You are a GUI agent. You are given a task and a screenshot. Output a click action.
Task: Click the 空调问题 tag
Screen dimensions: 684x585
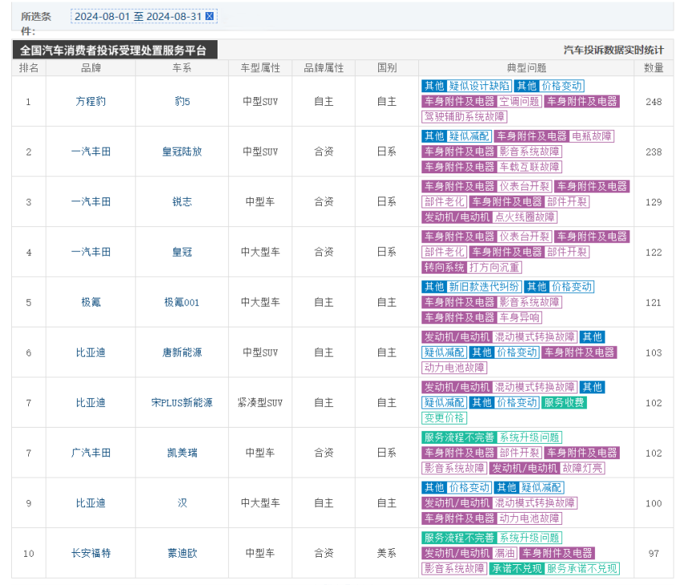point(519,102)
